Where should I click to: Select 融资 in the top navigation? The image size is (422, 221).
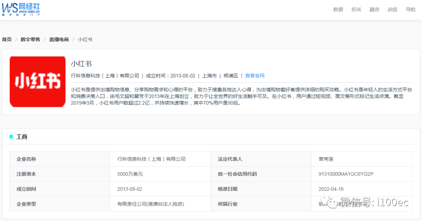374,9
